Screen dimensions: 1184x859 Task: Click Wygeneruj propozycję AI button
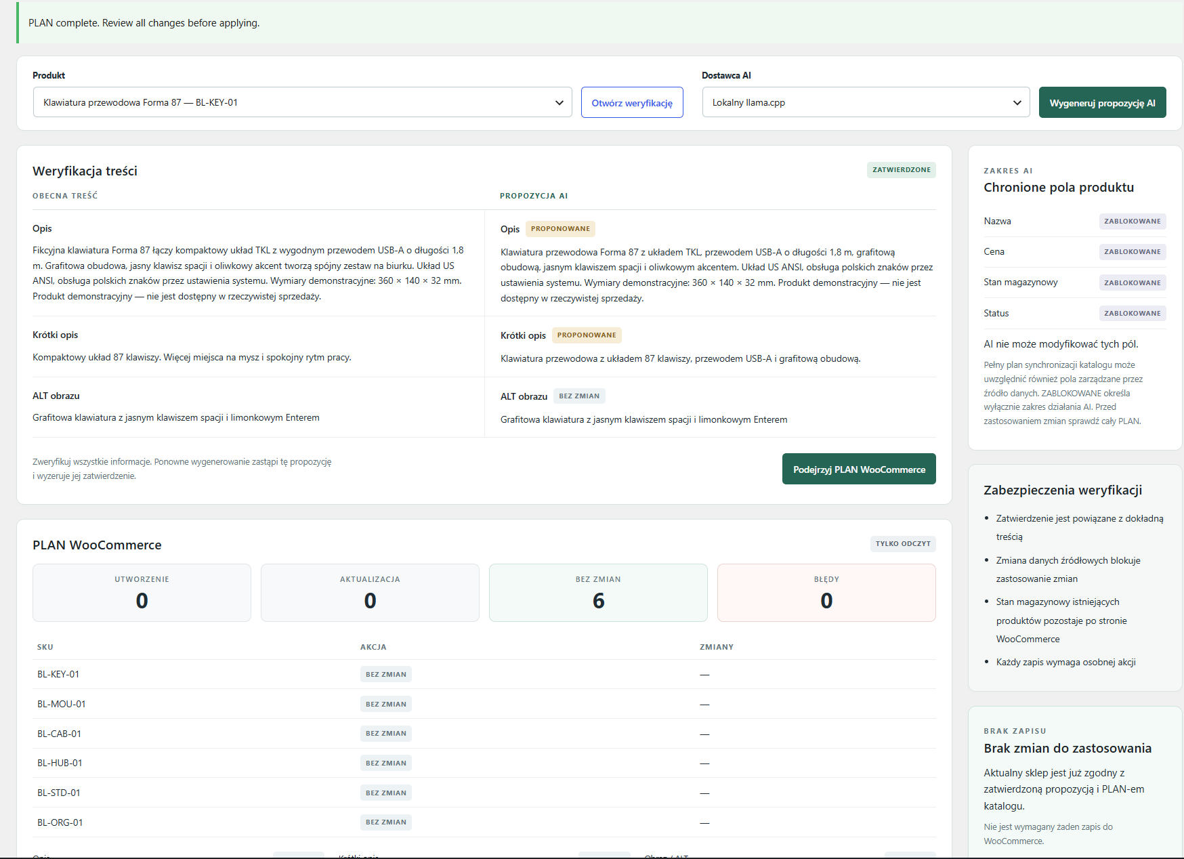(1102, 102)
